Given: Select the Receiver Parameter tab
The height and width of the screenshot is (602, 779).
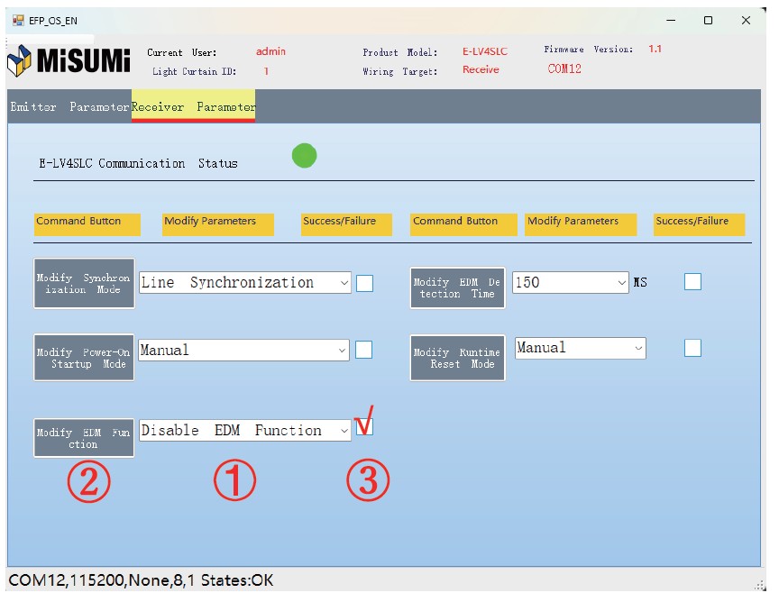Looking at the screenshot, I should [x=193, y=107].
